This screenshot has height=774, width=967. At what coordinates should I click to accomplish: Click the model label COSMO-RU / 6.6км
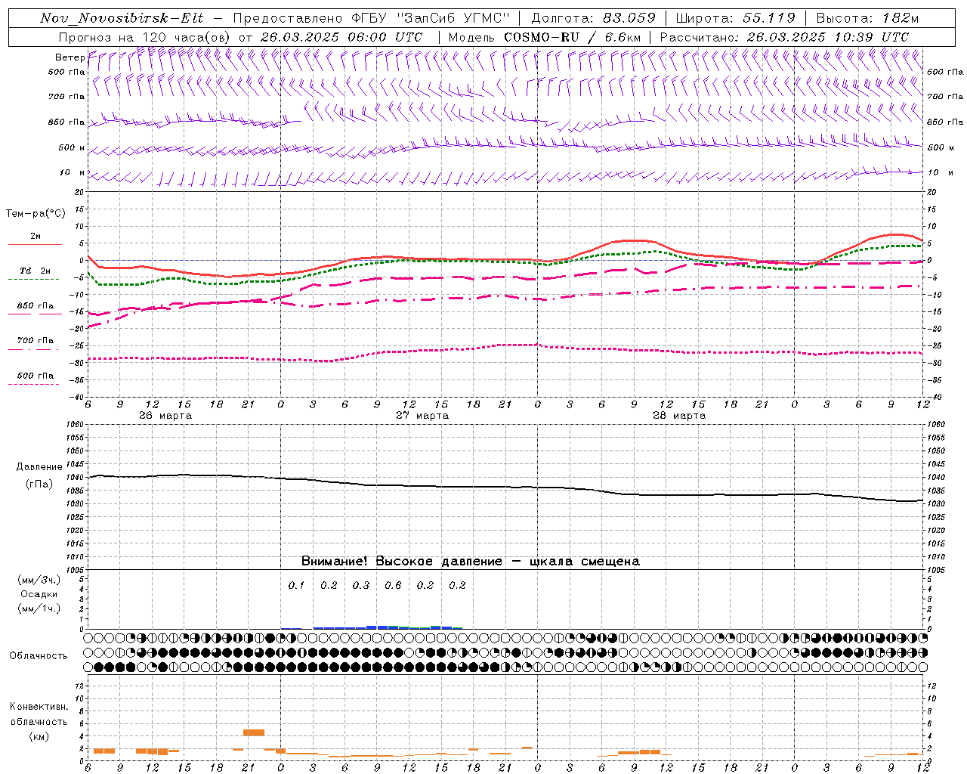pos(573,37)
